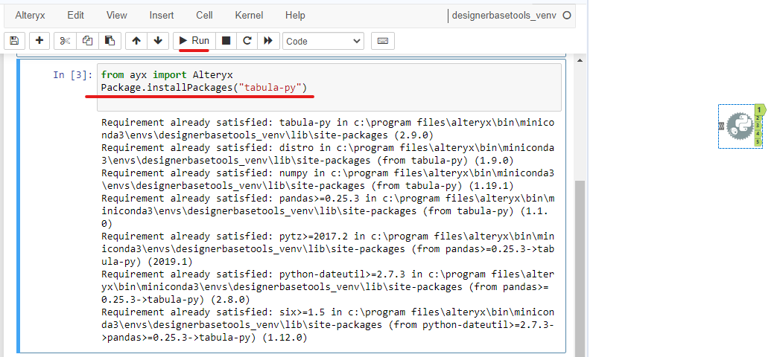Click output line mentioning pytz>=2017.2

[327, 248]
